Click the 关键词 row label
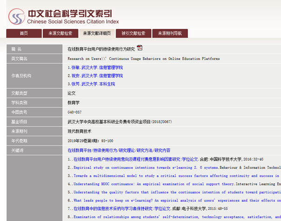Viewport: 281px width, 221px height. pos(17,150)
